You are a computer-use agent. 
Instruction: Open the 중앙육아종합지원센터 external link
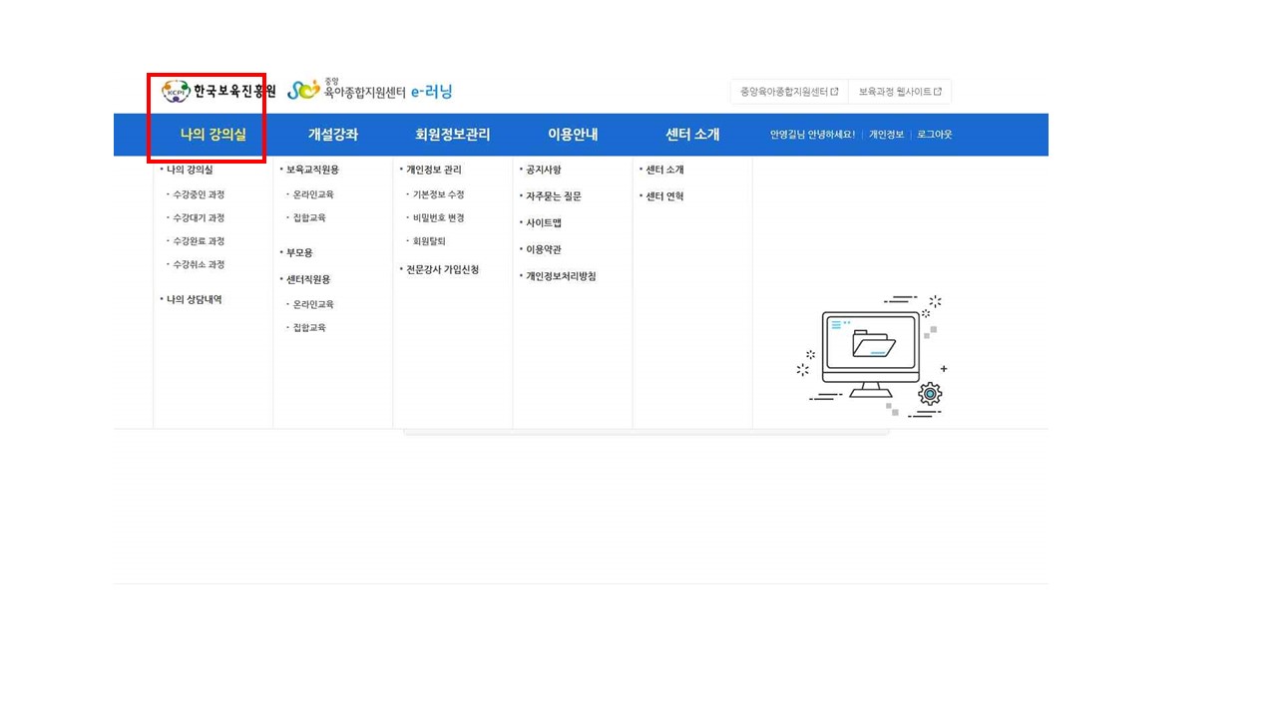[788, 92]
